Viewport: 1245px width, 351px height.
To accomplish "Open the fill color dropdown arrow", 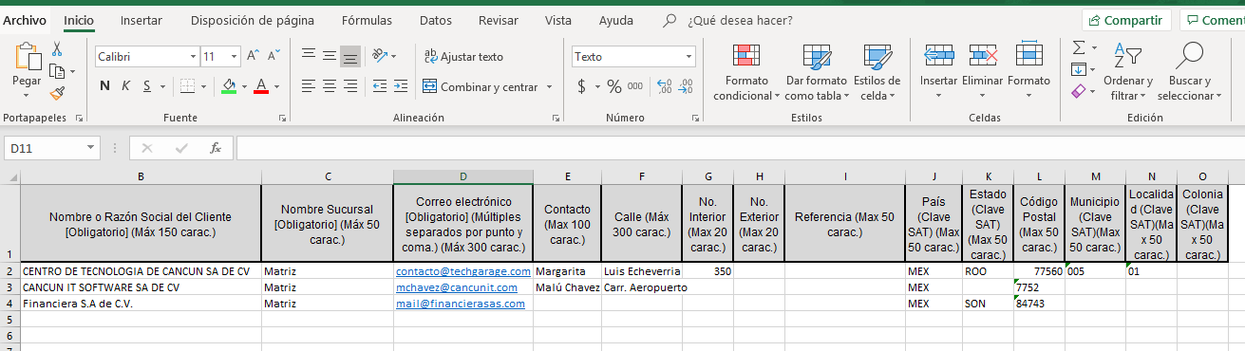I will (x=243, y=86).
